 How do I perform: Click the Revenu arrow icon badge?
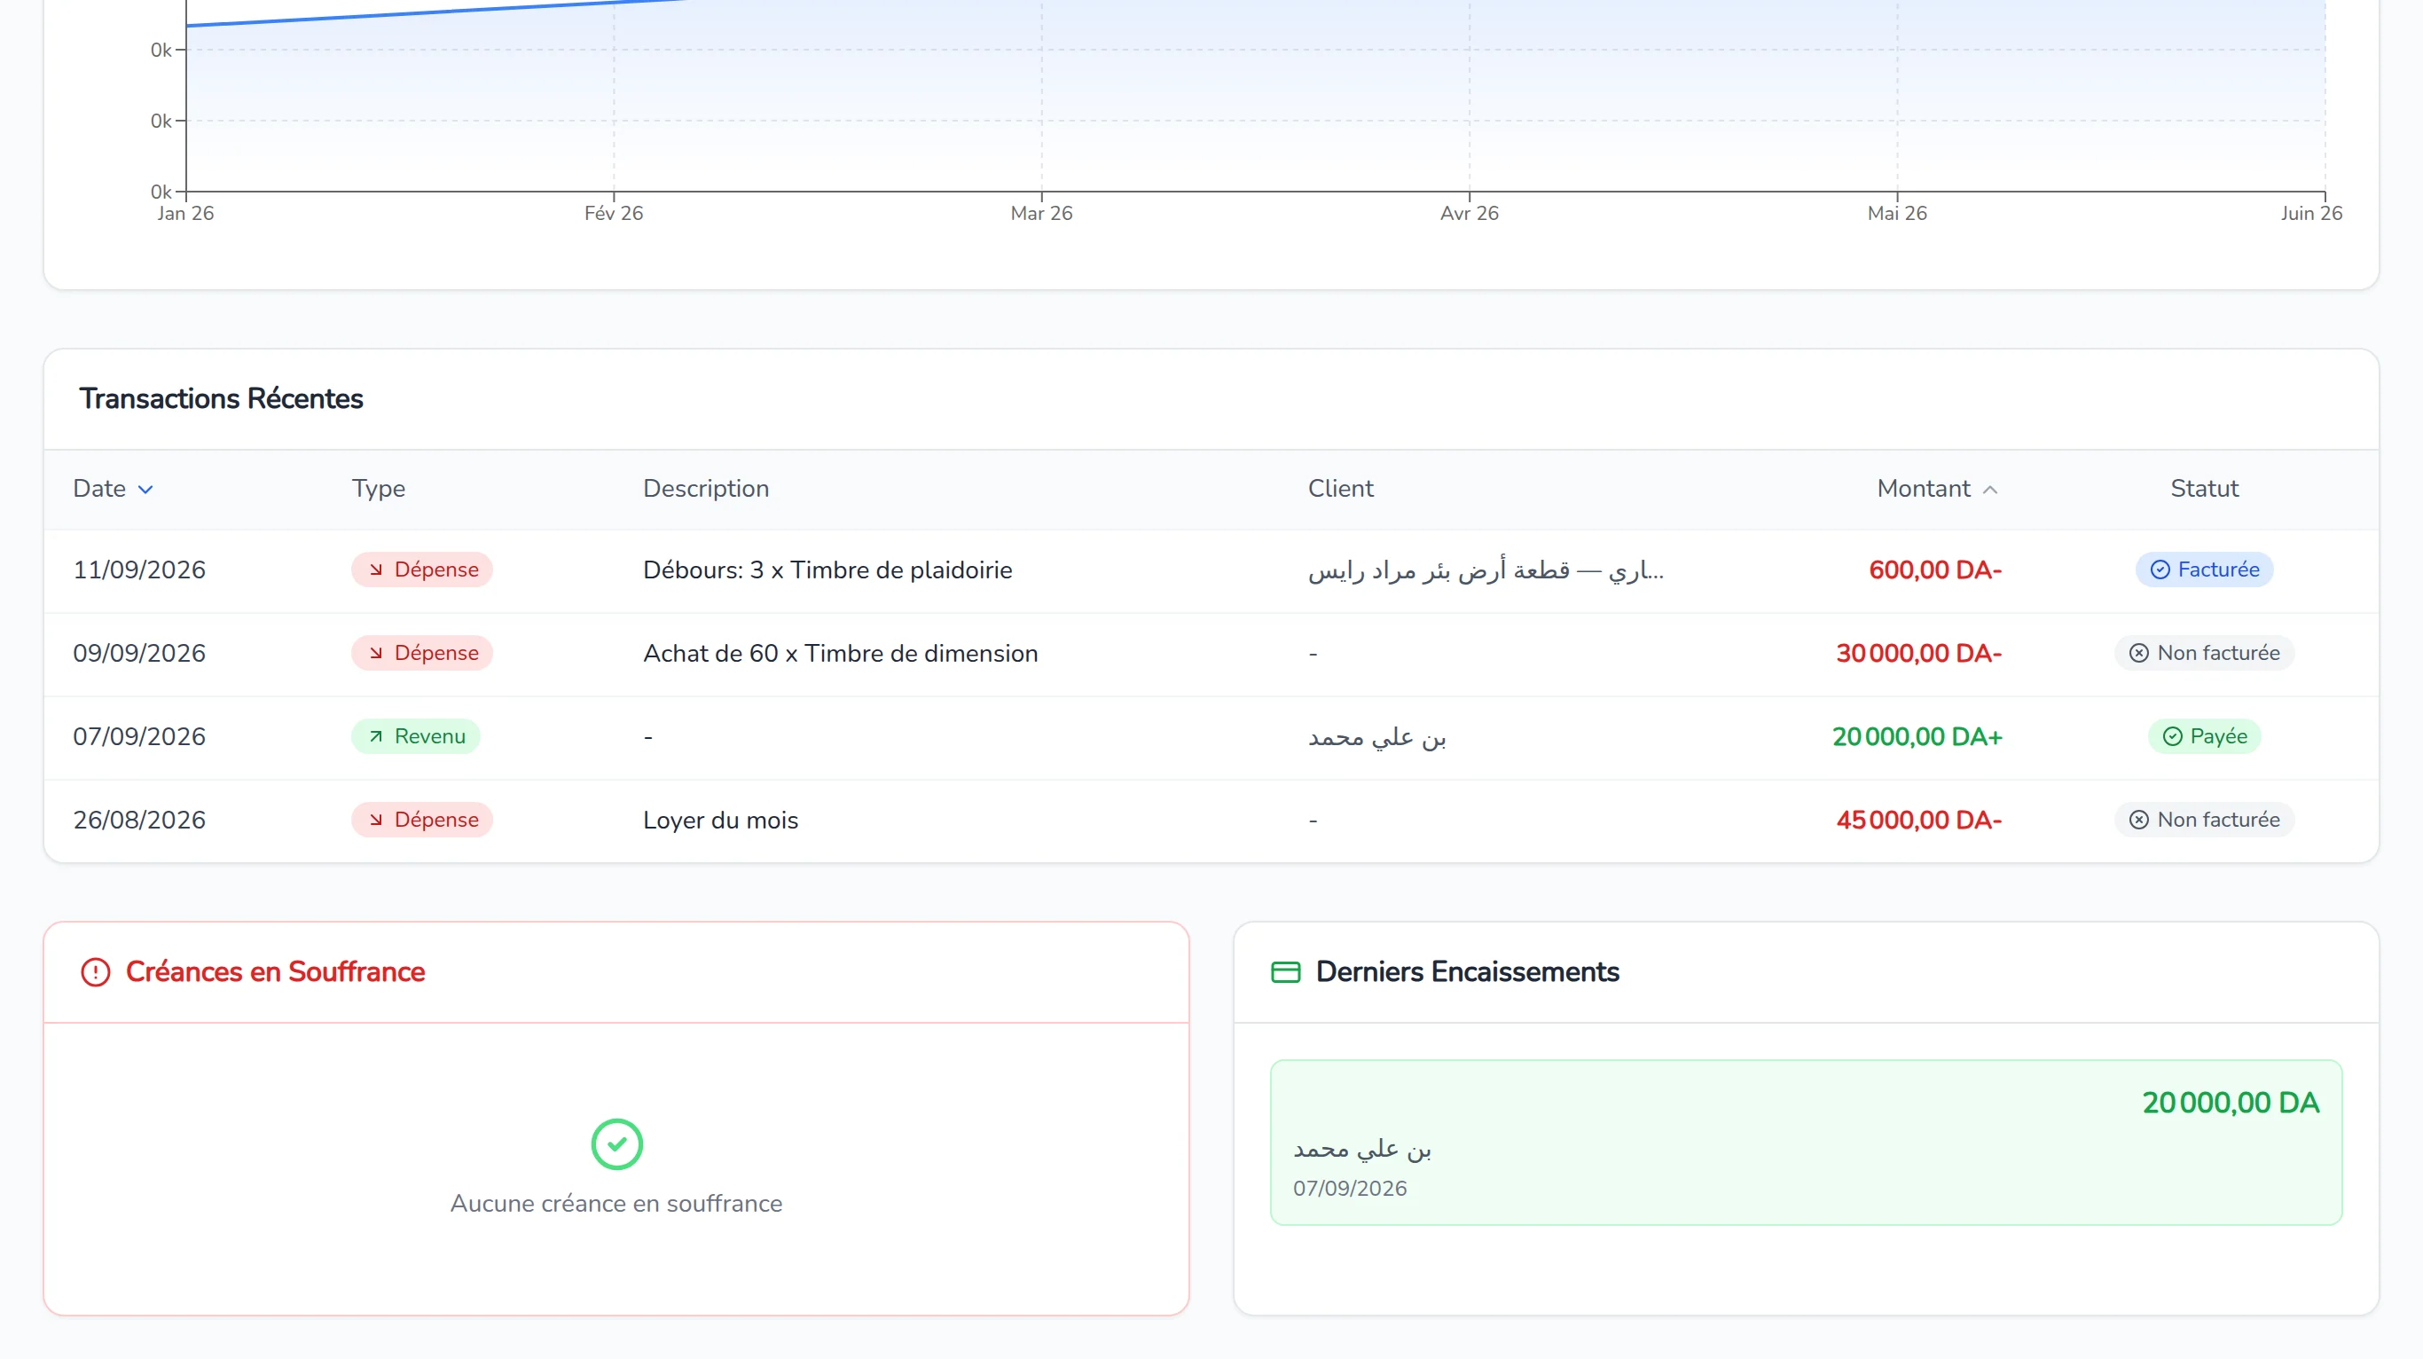coord(376,736)
